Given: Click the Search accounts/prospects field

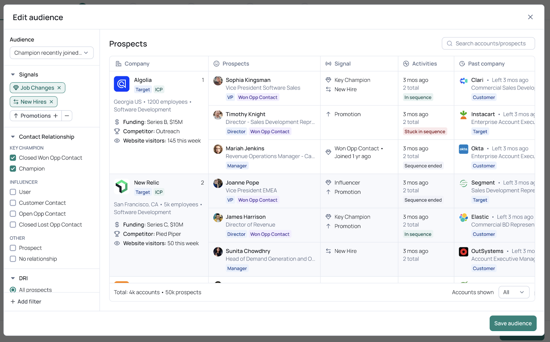Looking at the screenshot, I should (488, 43).
